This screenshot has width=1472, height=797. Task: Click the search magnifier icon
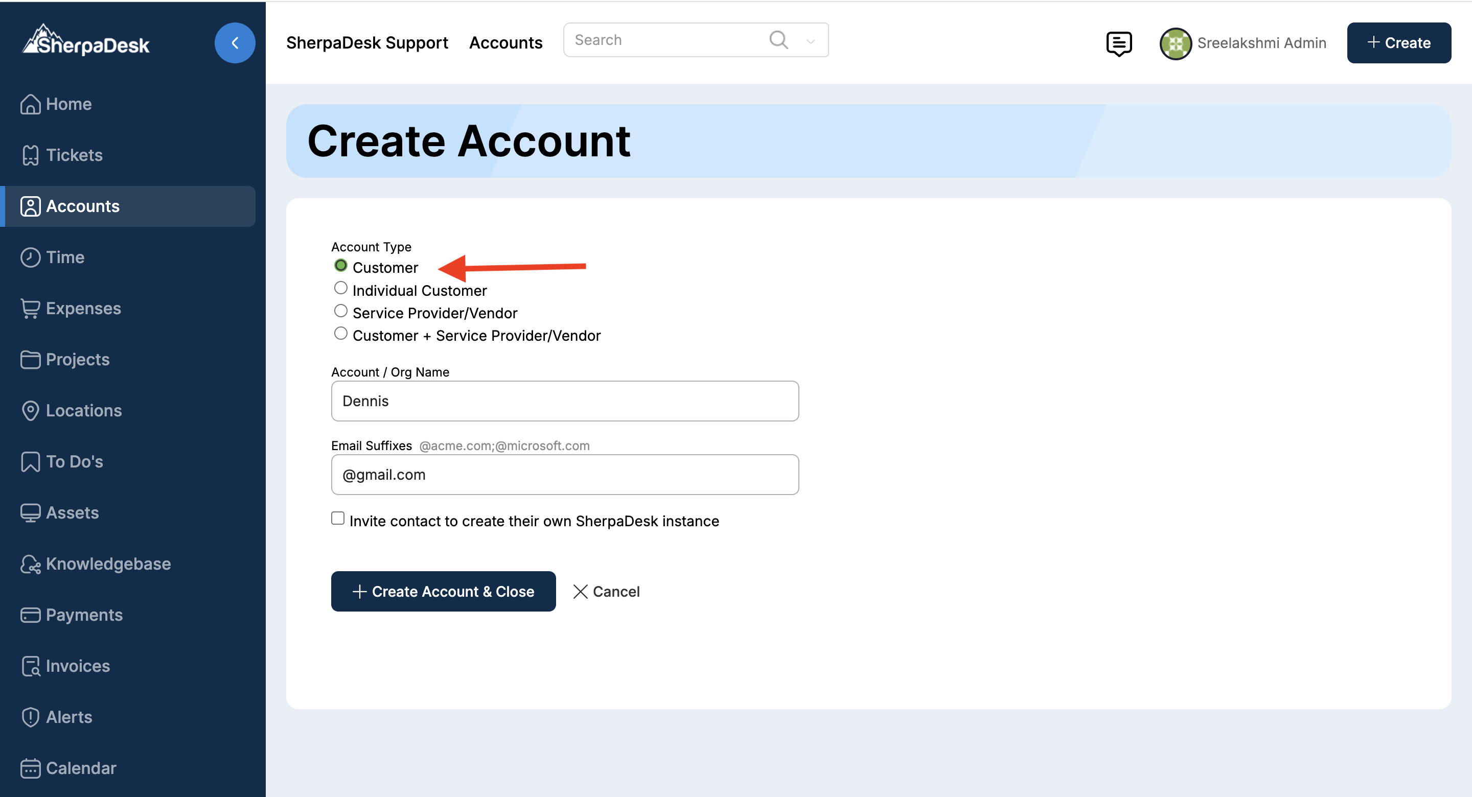click(x=778, y=40)
